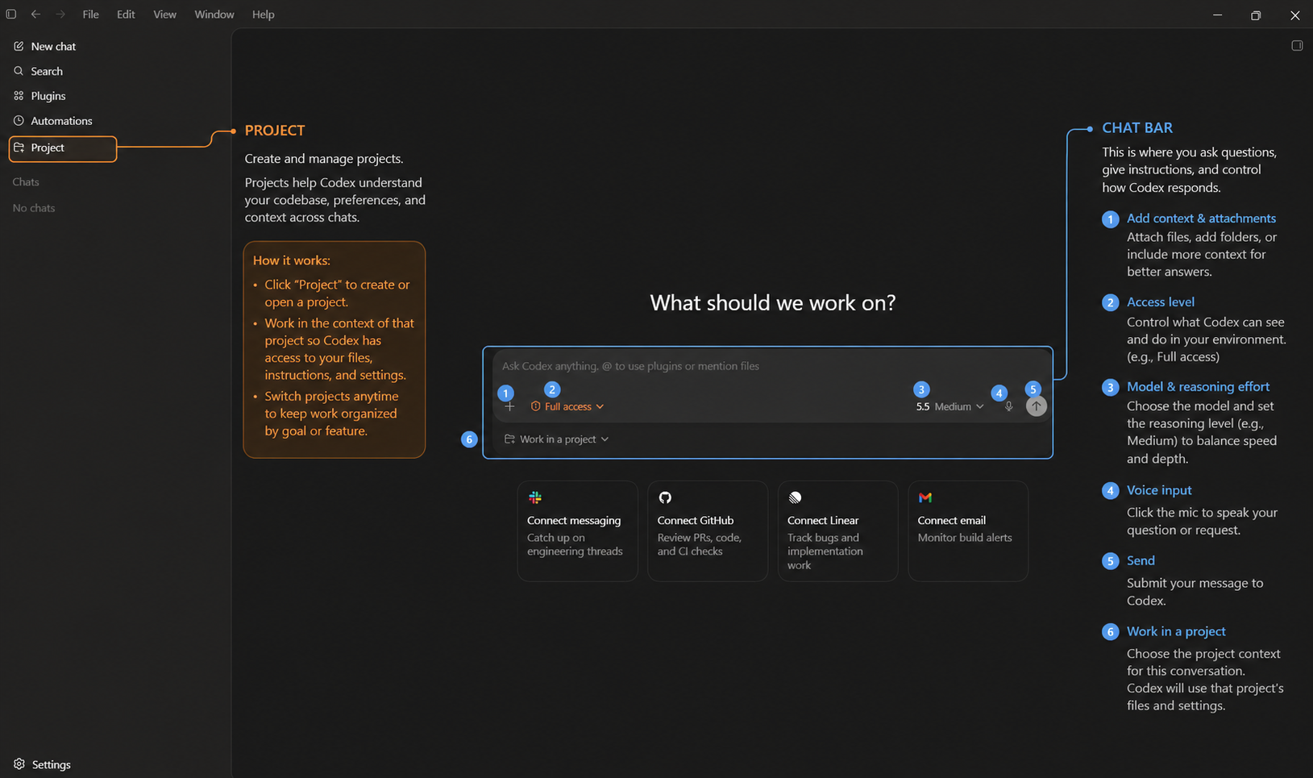
Task: Click the GitHub logo icon
Action: point(665,497)
